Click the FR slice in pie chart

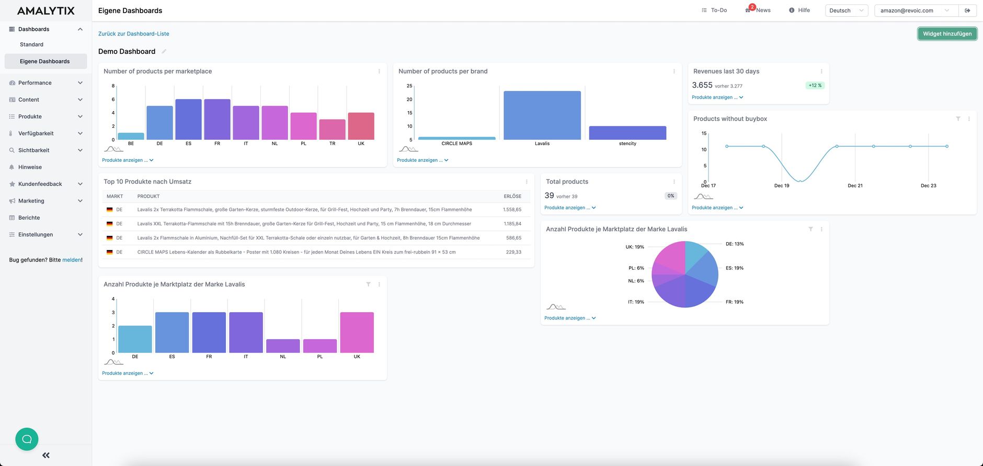[x=699, y=290]
